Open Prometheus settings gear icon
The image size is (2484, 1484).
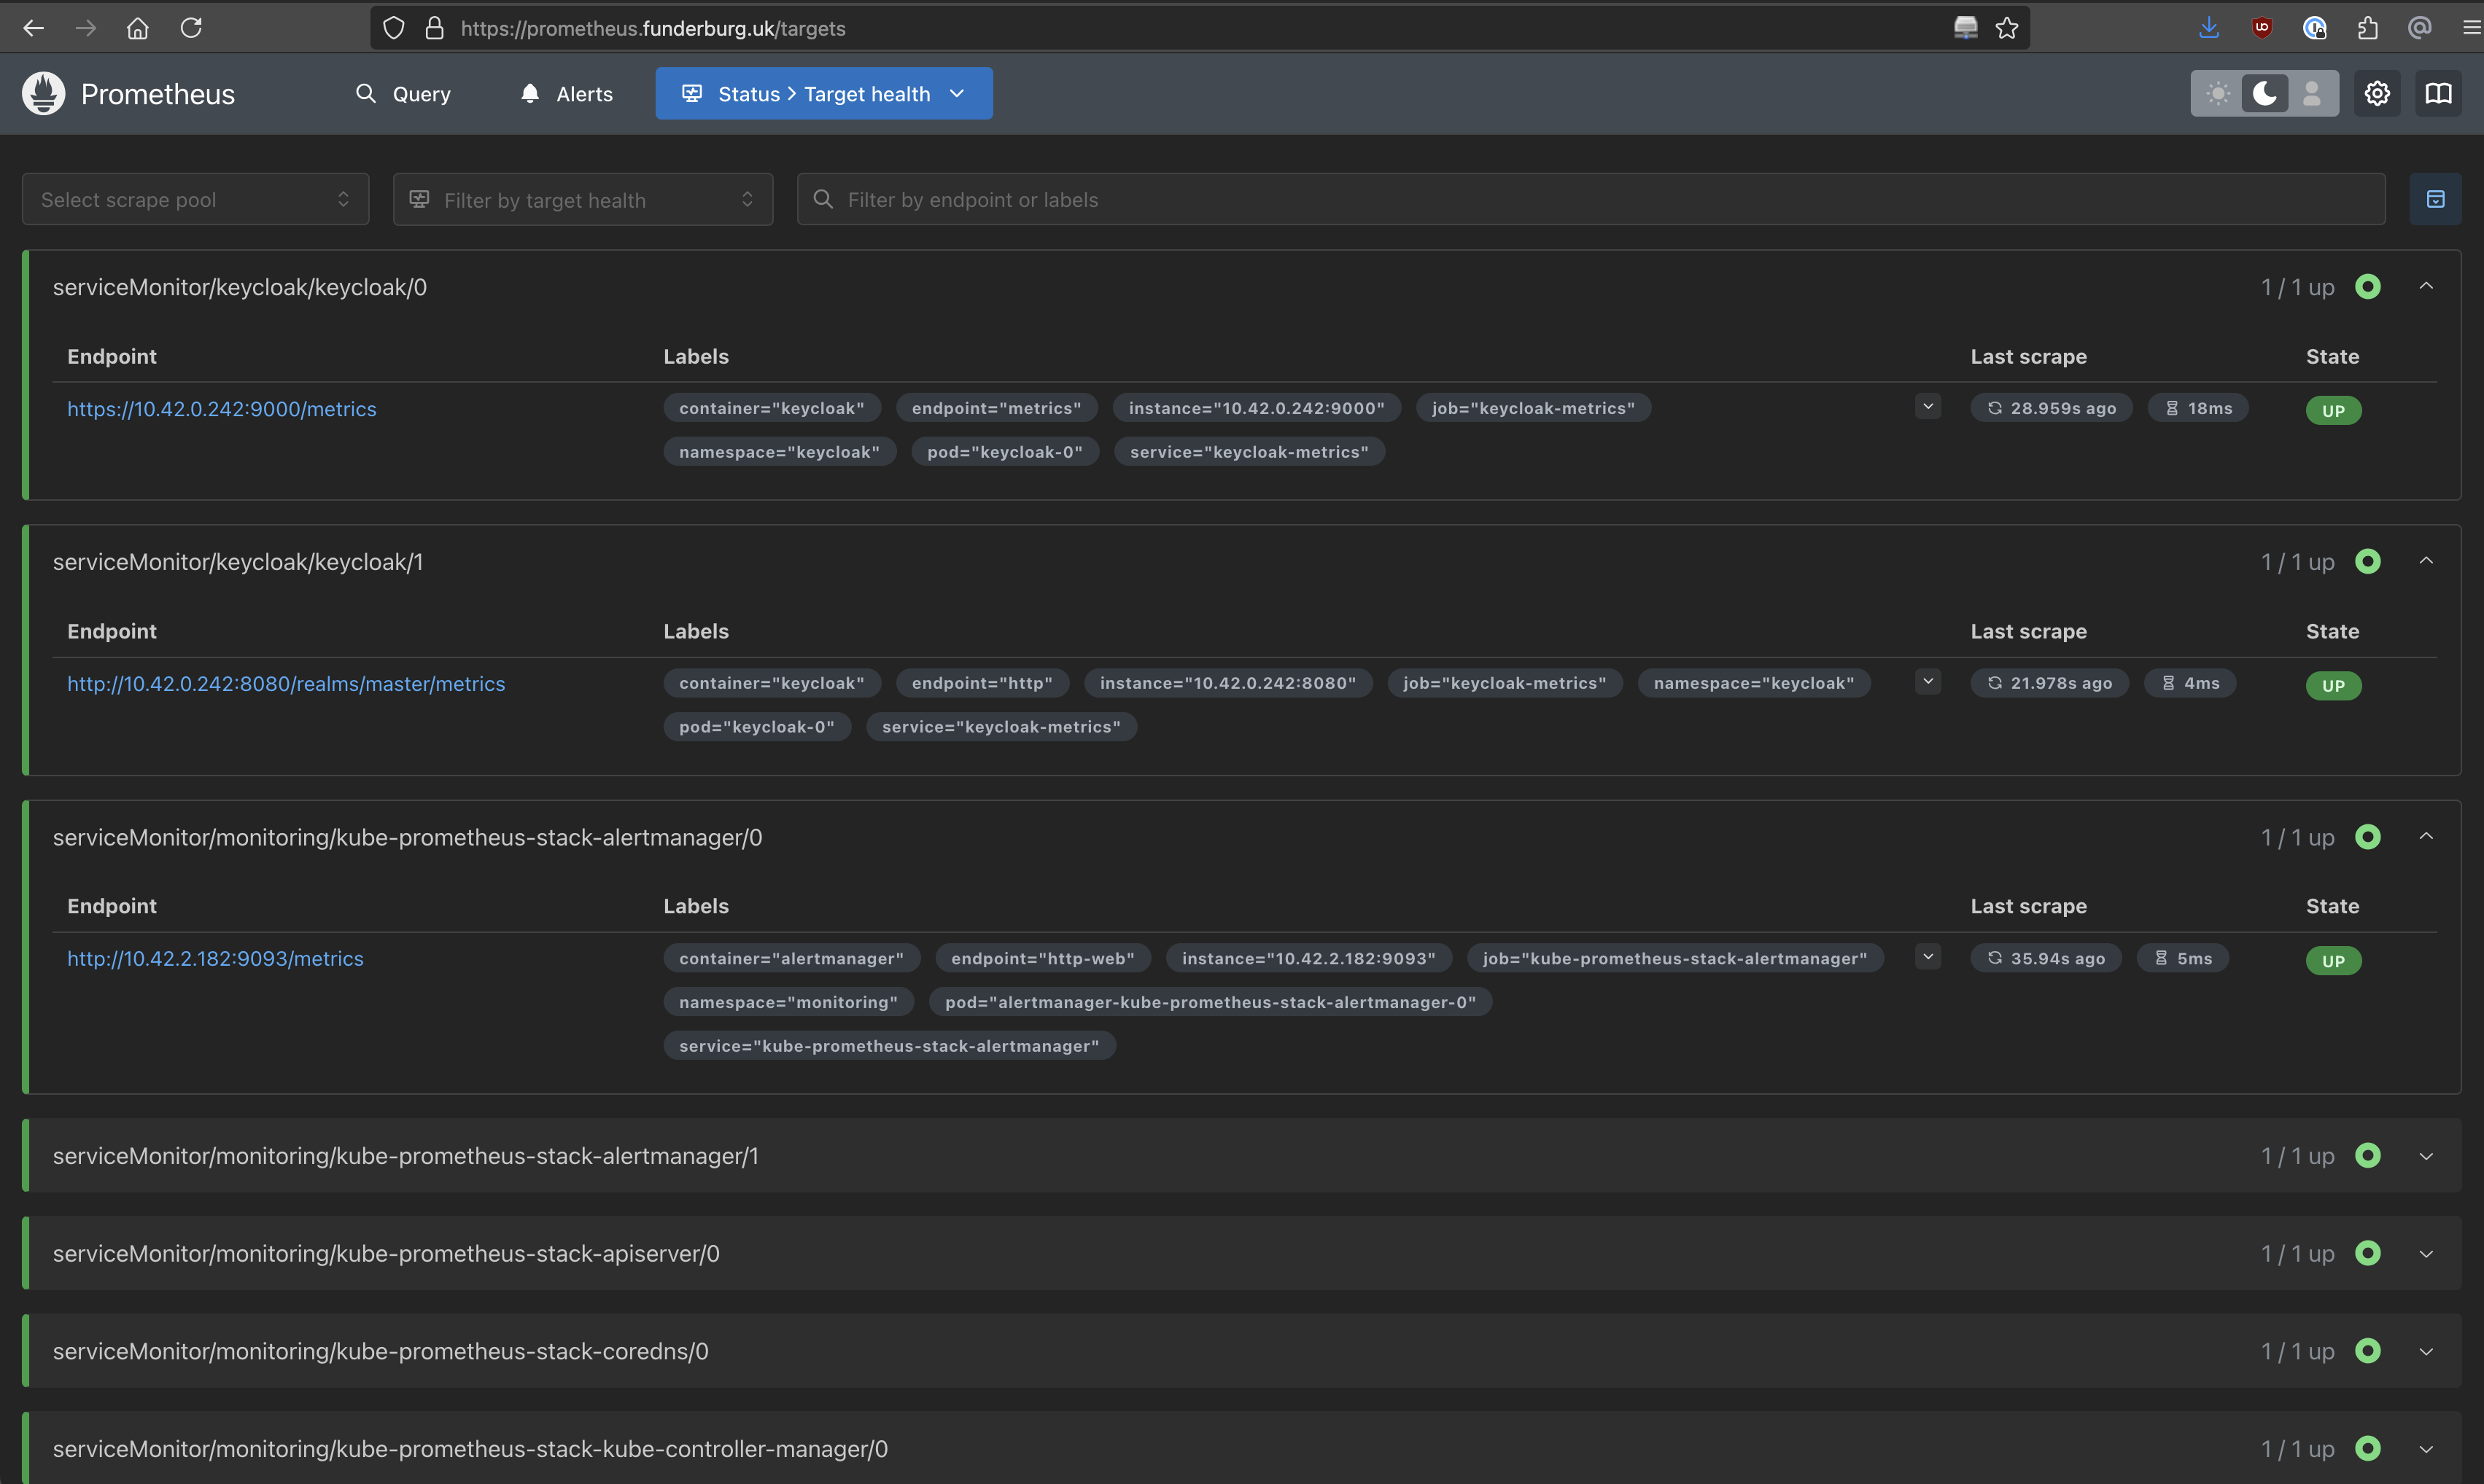pyautogui.click(x=2377, y=94)
